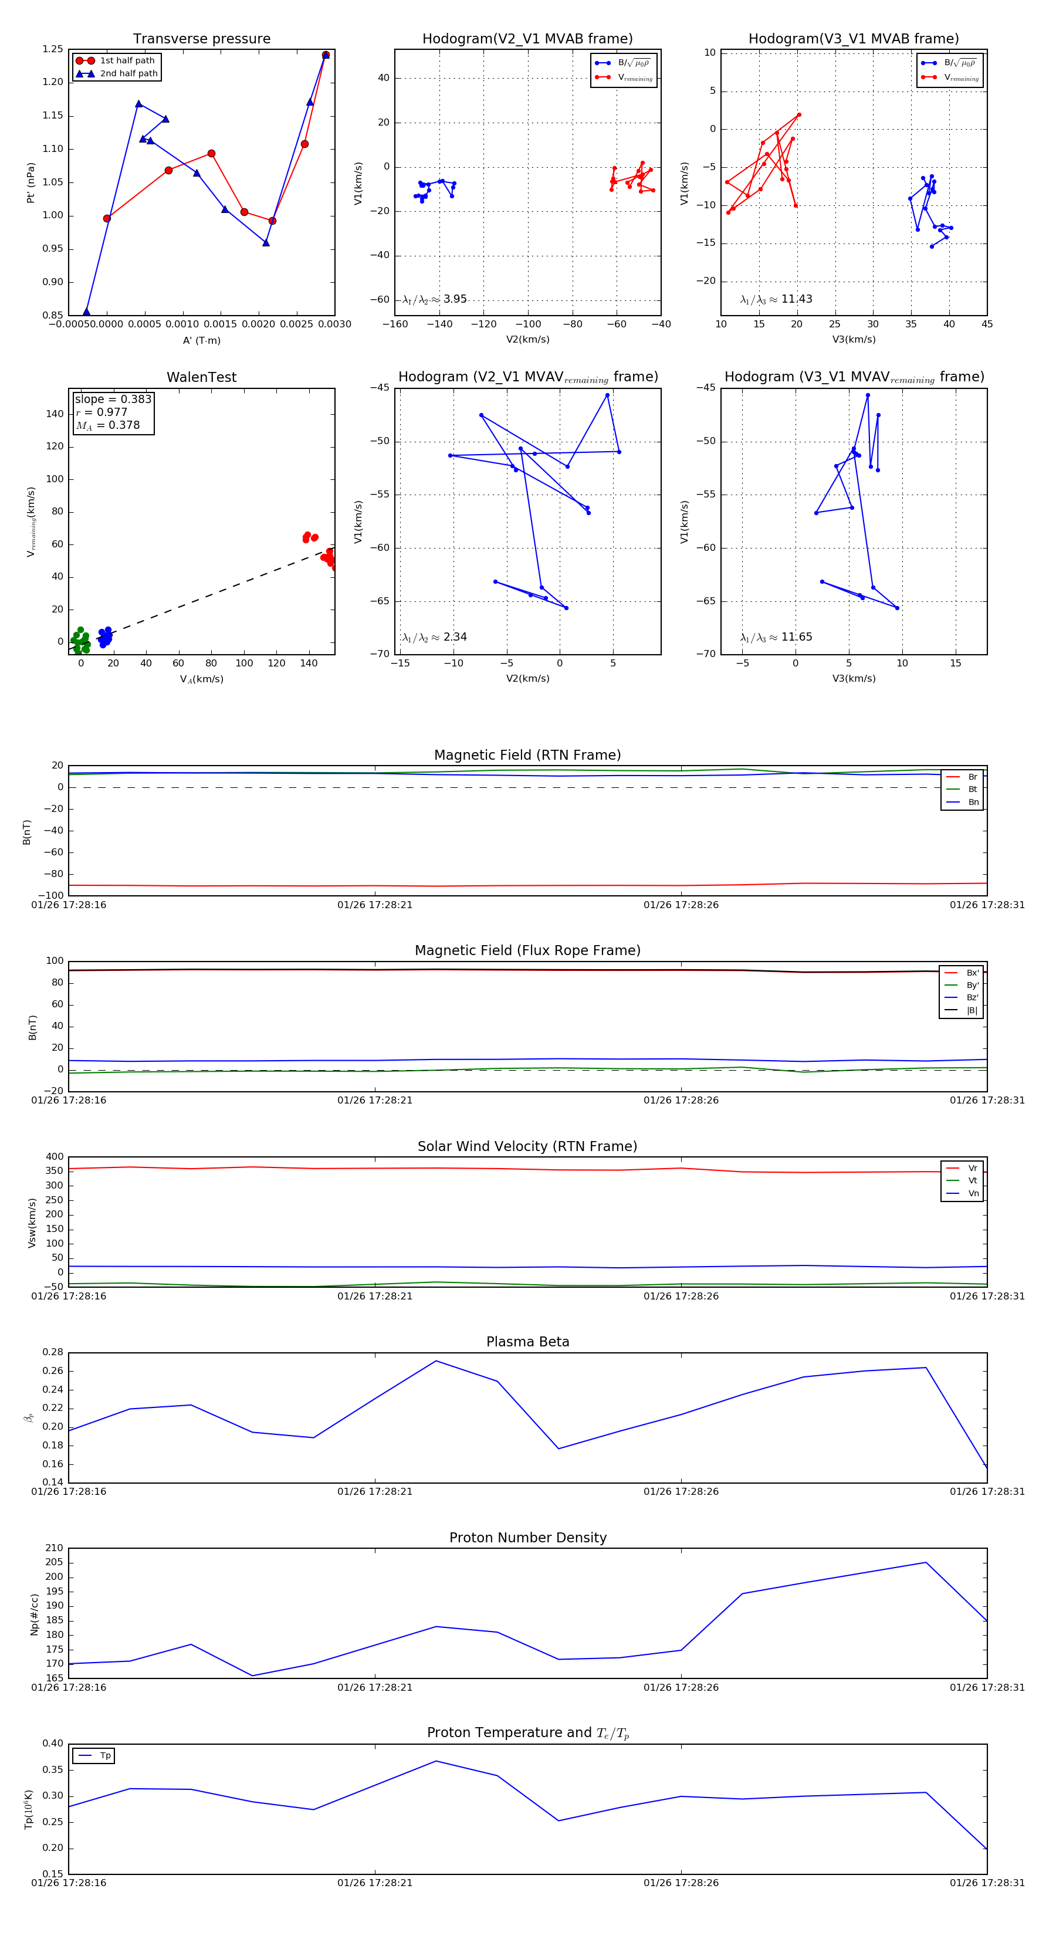Select the "1st half path" legend entry
Viewport: 1056px width, 1936px height.
pyautogui.click(x=117, y=61)
